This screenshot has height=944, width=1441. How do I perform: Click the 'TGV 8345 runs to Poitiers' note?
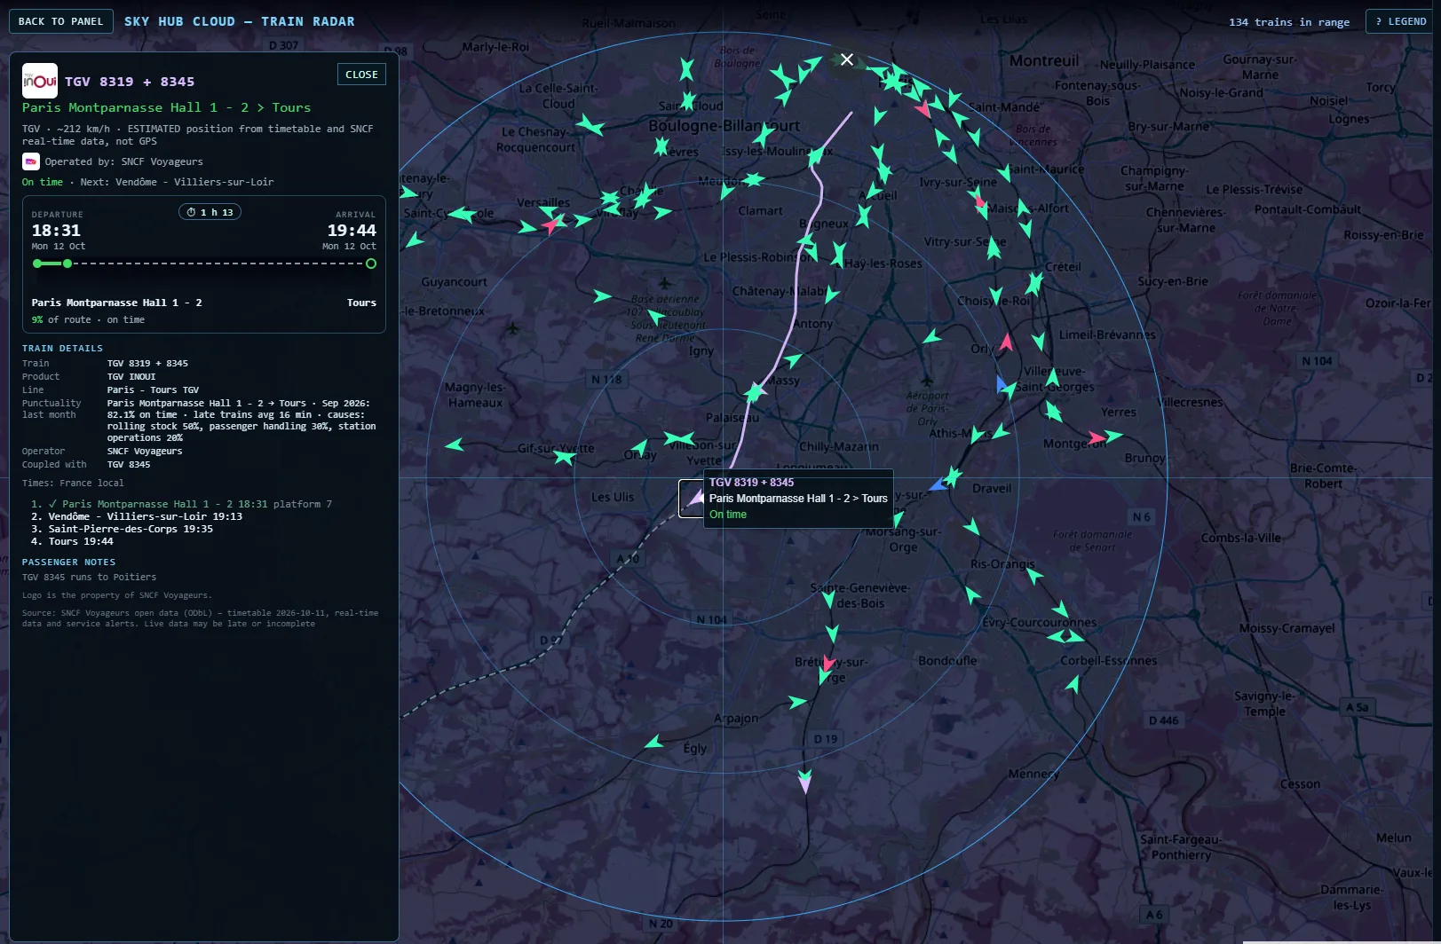tap(89, 577)
